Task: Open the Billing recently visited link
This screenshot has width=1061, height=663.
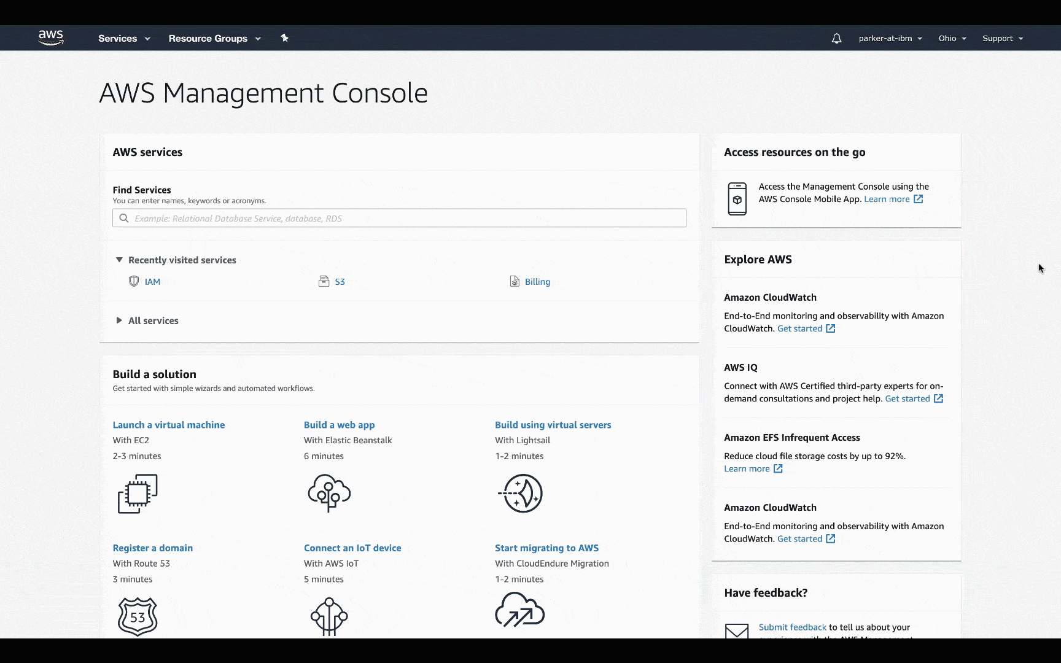Action: click(x=537, y=282)
